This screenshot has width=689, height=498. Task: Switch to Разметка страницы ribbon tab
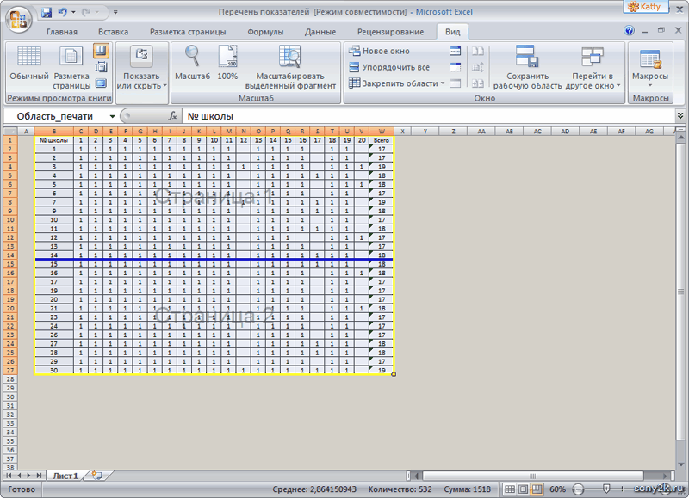pos(188,32)
